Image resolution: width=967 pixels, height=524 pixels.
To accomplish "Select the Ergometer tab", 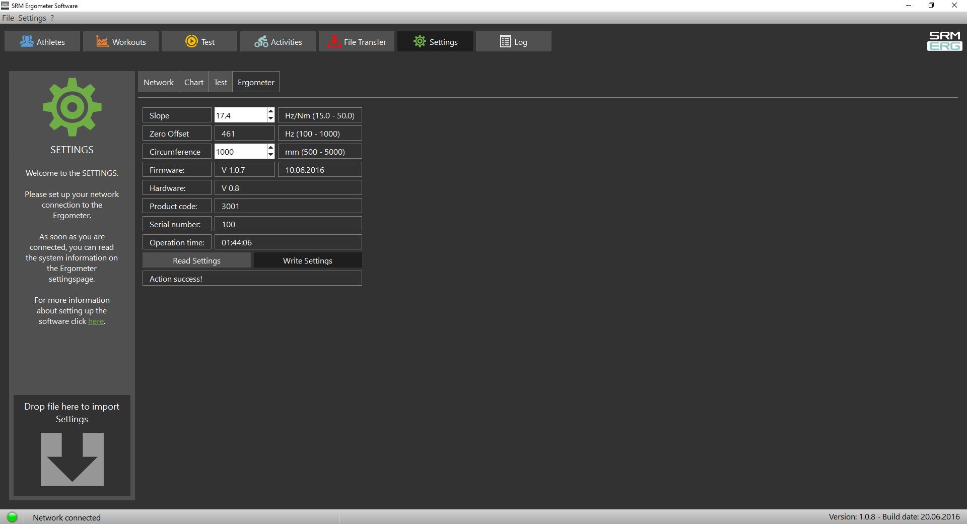I will click(256, 82).
